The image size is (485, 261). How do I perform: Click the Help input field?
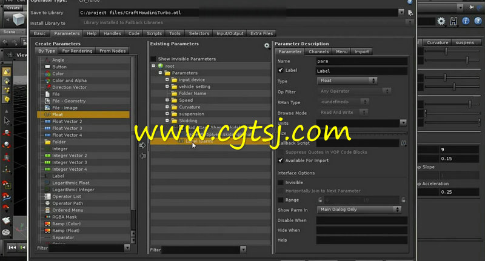[361, 240]
